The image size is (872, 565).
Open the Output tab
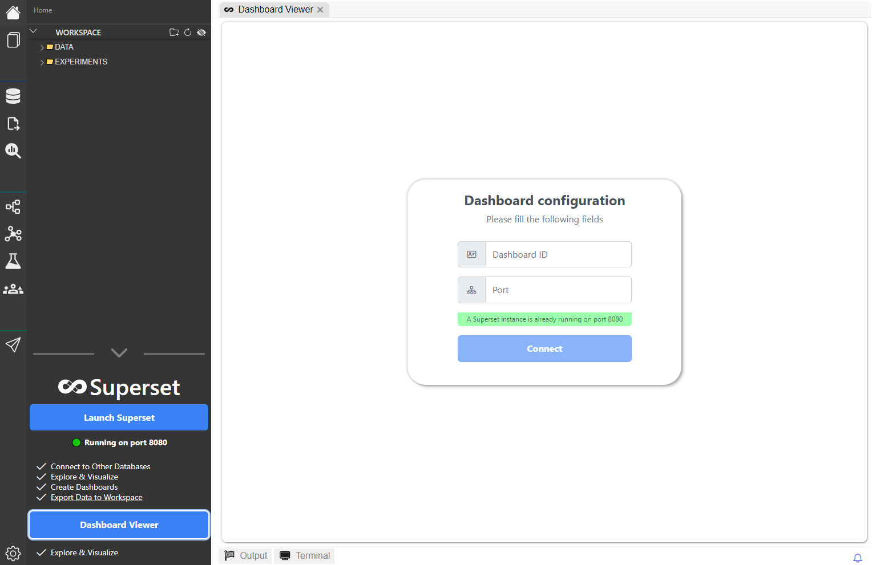tap(246, 556)
